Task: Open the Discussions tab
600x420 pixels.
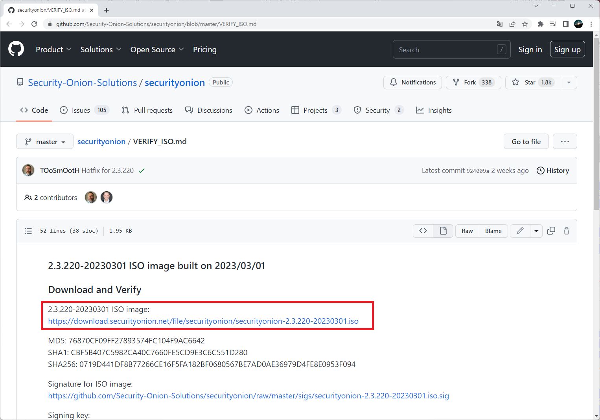Action: (x=208, y=110)
